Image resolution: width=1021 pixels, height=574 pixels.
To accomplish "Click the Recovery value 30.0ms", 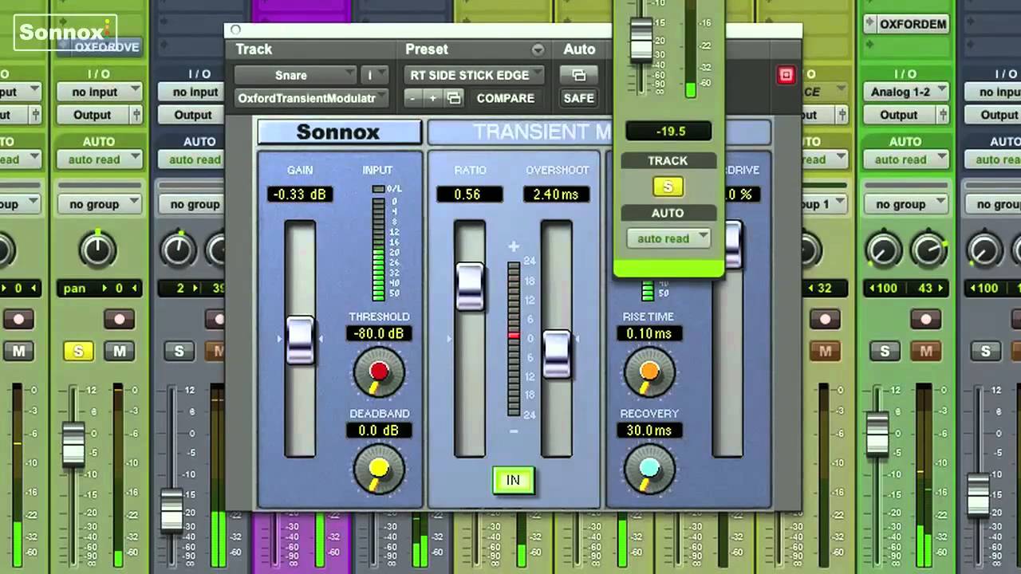I will [649, 430].
